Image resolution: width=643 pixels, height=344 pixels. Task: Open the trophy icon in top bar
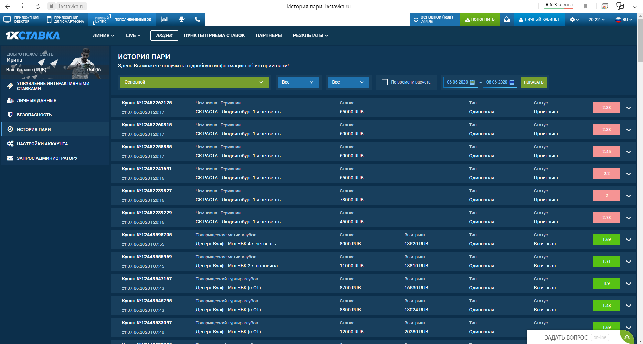coord(181,20)
